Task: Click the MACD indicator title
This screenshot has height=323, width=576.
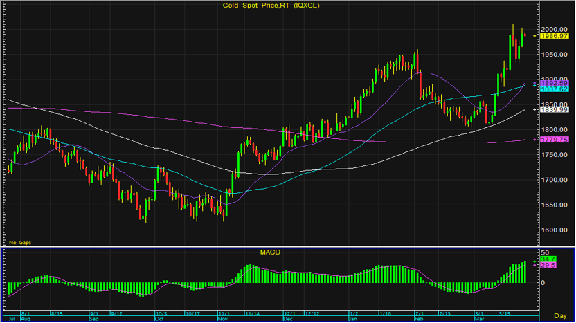Action: point(270,252)
